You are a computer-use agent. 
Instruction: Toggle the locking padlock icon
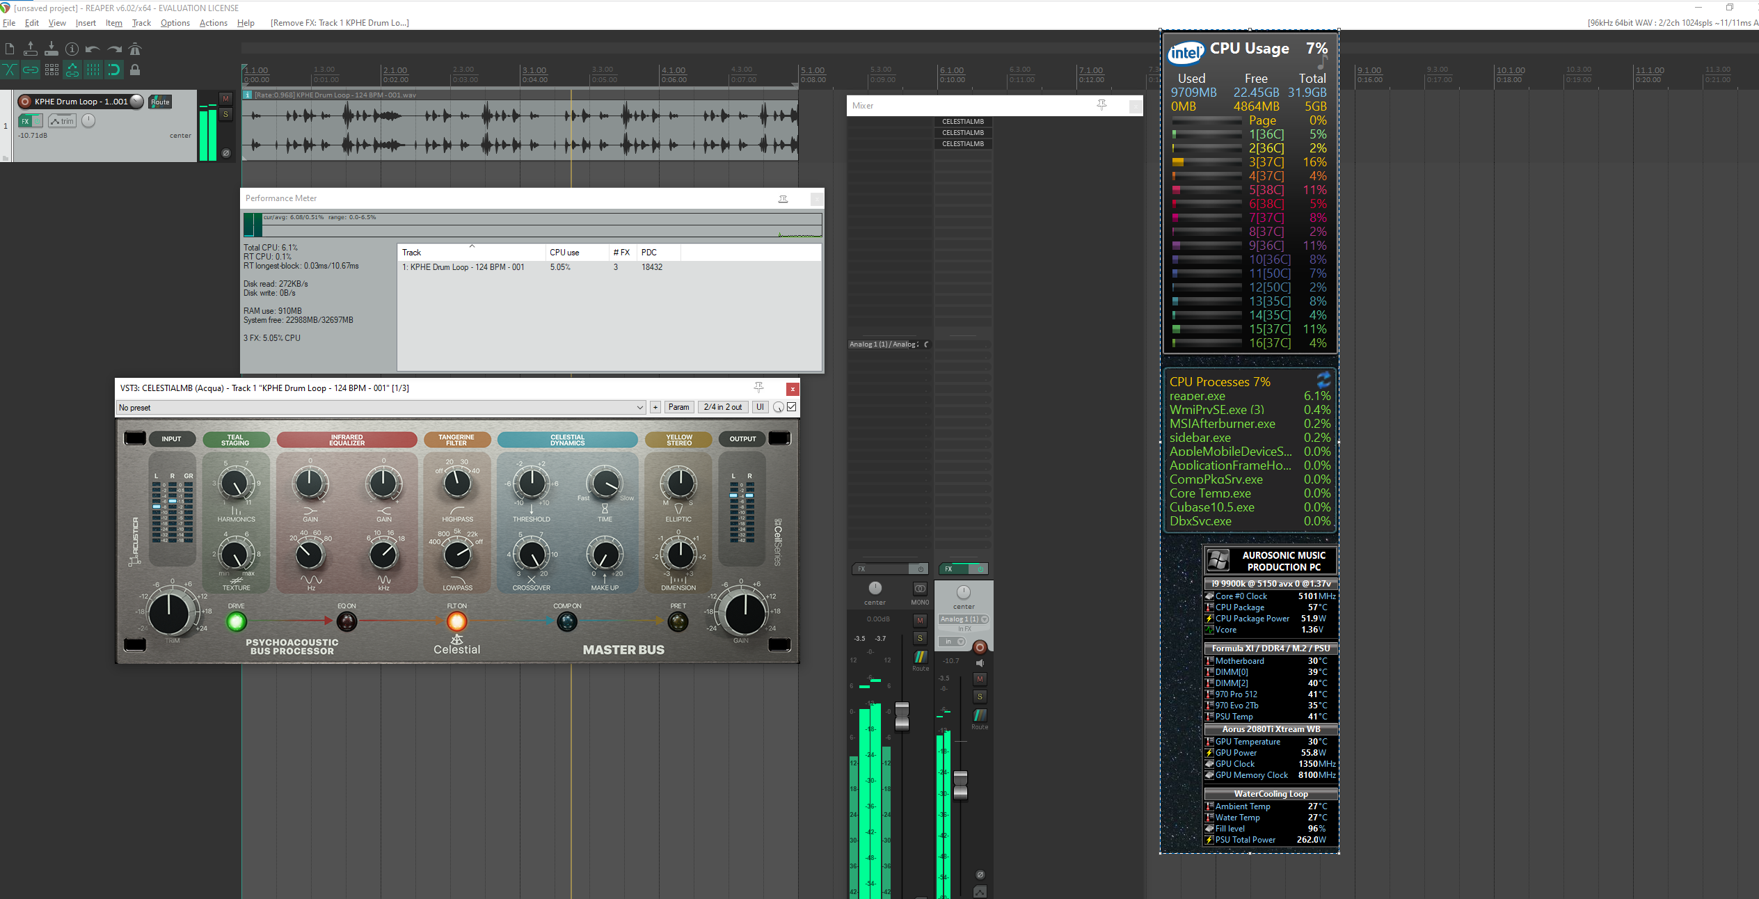click(x=135, y=70)
